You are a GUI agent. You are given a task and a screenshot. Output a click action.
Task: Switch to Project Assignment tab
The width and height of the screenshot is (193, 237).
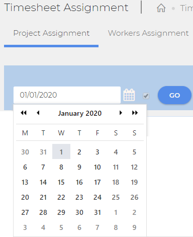[51, 33]
